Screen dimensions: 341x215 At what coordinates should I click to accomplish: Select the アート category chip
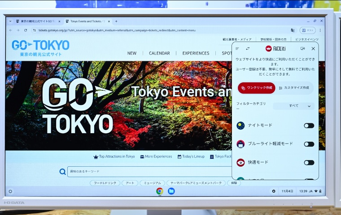click(130, 183)
